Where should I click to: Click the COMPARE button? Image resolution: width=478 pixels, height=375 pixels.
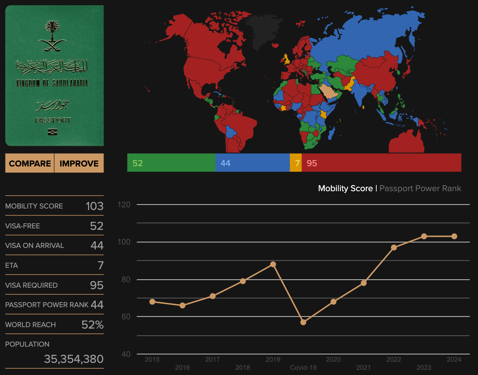click(30, 163)
